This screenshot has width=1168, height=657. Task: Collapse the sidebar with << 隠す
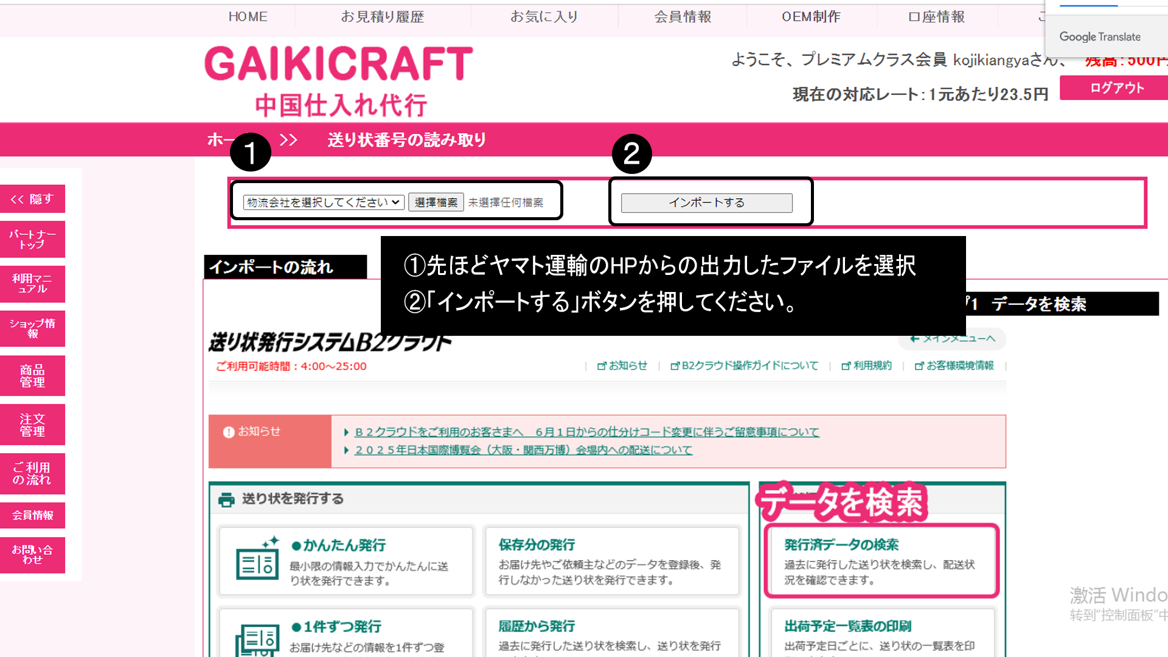click(33, 200)
